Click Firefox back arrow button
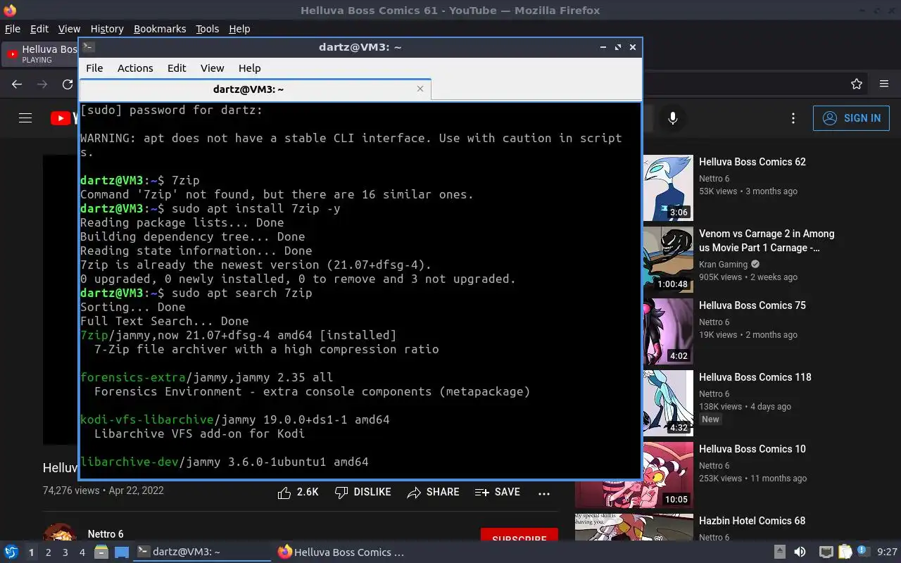 click(17, 84)
